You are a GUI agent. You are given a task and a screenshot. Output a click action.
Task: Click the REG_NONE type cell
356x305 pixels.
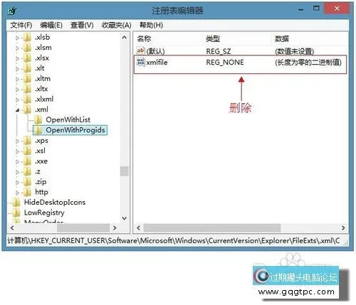(x=225, y=63)
